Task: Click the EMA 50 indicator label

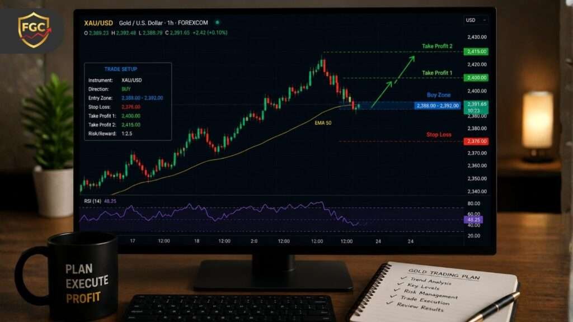Action: click(x=323, y=123)
